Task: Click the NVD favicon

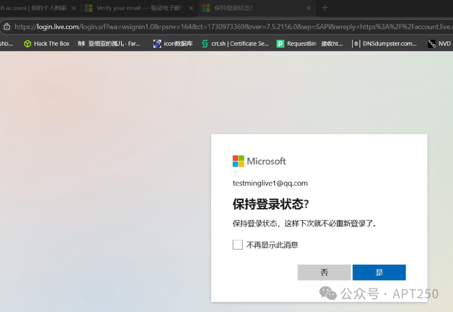Action: click(432, 44)
